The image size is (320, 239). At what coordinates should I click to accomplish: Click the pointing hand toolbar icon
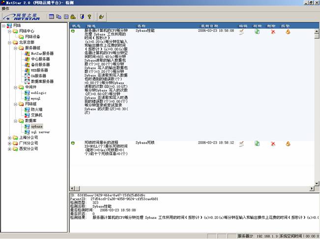pyautogui.click(x=101, y=17)
